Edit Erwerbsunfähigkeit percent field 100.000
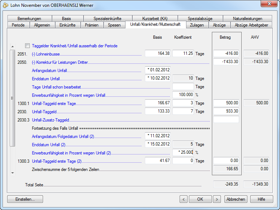The image size is (280, 210). pos(183,95)
